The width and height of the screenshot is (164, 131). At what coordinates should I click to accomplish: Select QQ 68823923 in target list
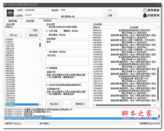(x=22, y=55)
